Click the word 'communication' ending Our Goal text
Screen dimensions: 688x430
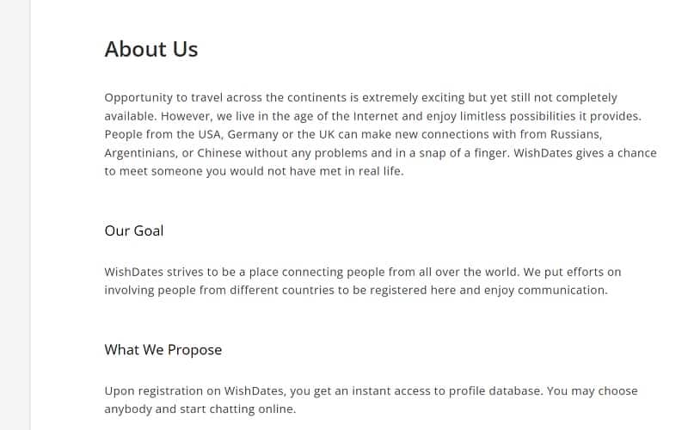562,290
